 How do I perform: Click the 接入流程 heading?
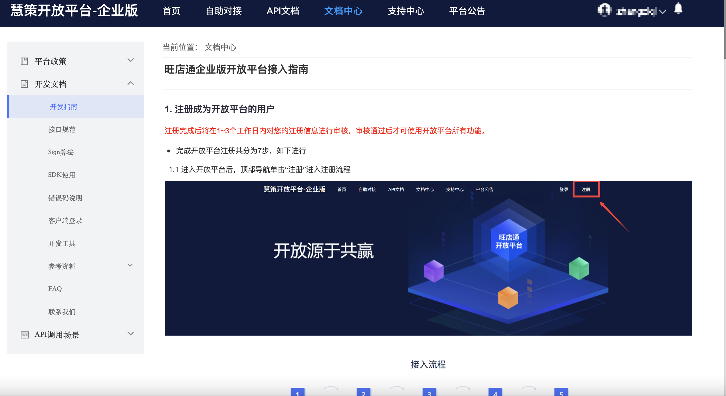[428, 364]
